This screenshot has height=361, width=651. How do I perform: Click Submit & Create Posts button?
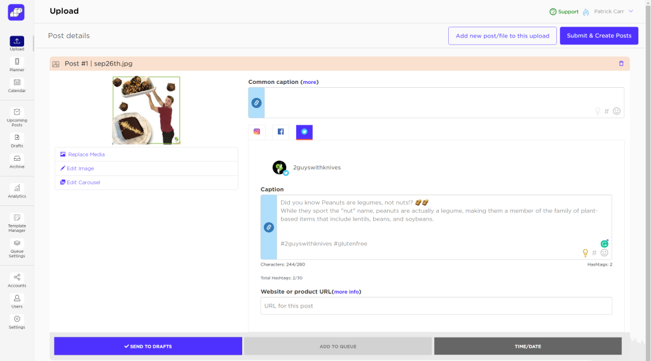(598, 36)
